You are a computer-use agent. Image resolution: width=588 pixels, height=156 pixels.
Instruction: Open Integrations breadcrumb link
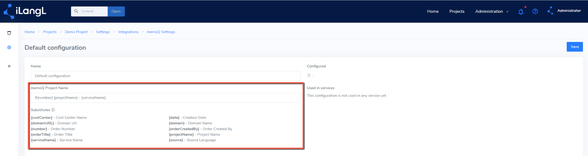pyautogui.click(x=128, y=32)
